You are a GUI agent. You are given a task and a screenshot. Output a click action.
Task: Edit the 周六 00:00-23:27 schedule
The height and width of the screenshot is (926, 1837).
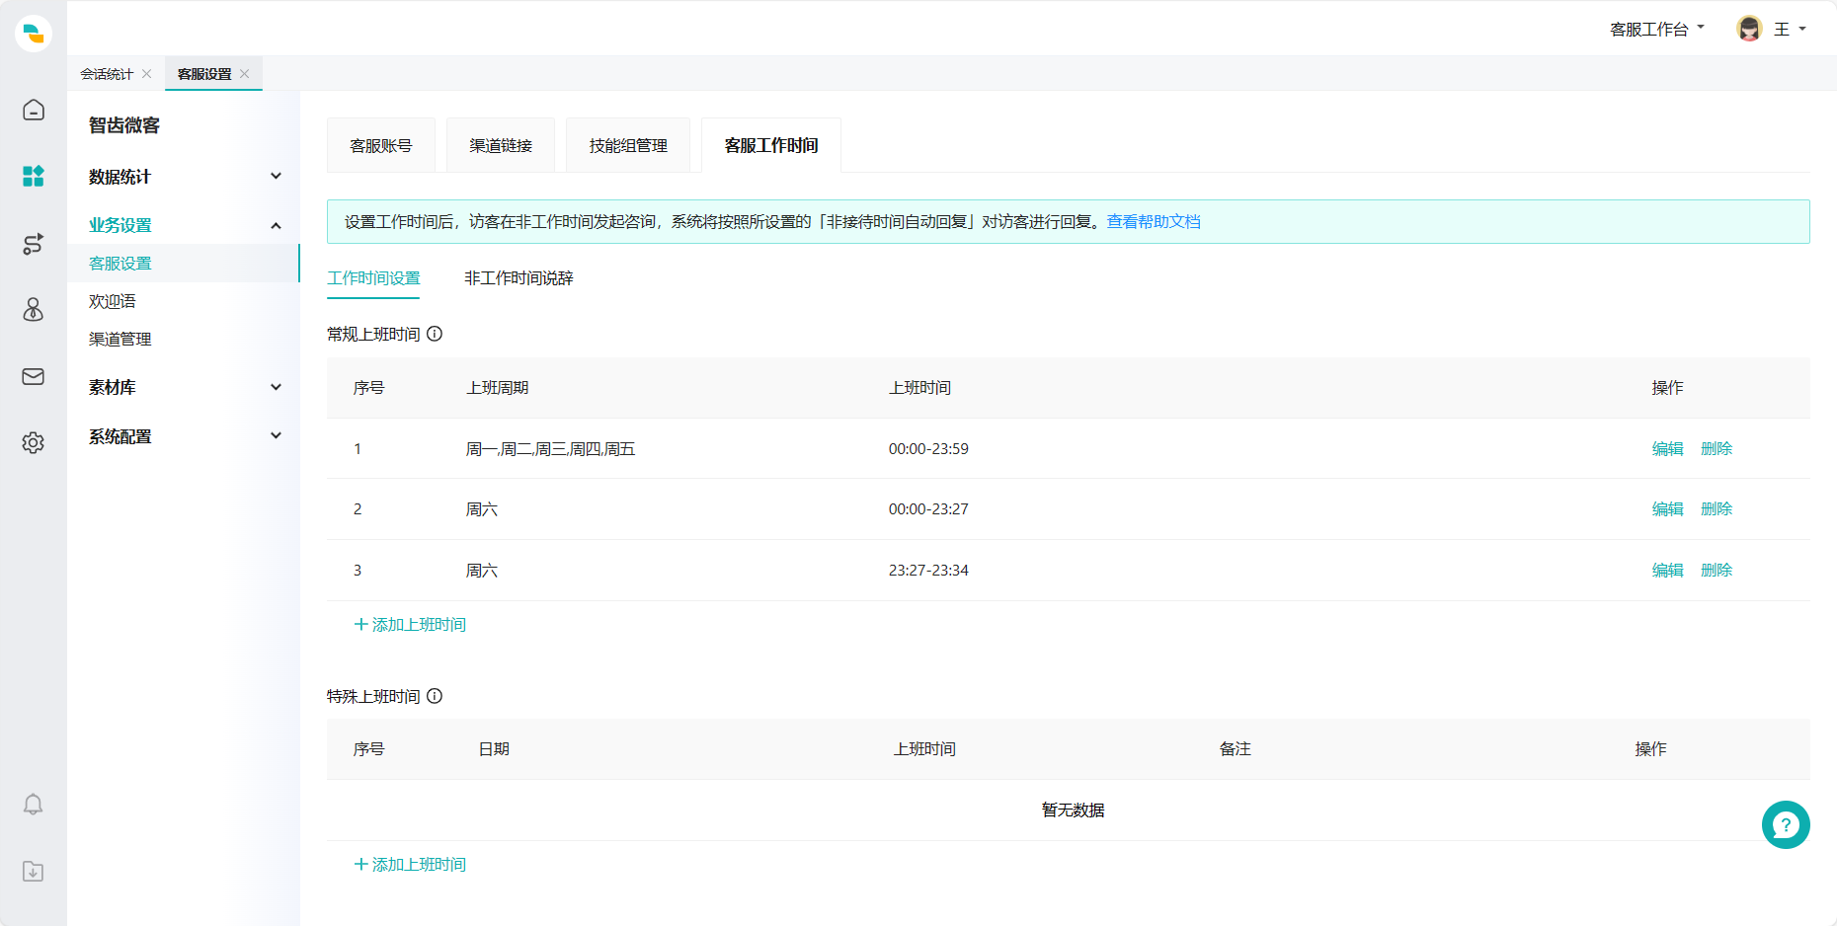[1668, 508]
